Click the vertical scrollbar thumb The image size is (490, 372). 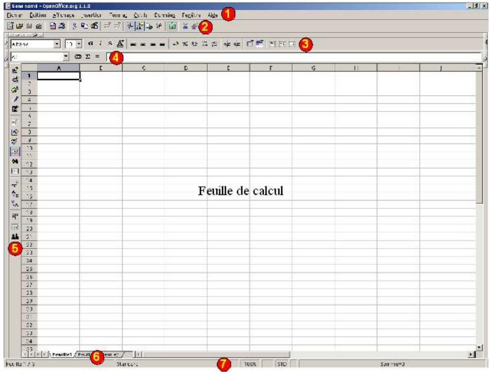click(479, 138)
